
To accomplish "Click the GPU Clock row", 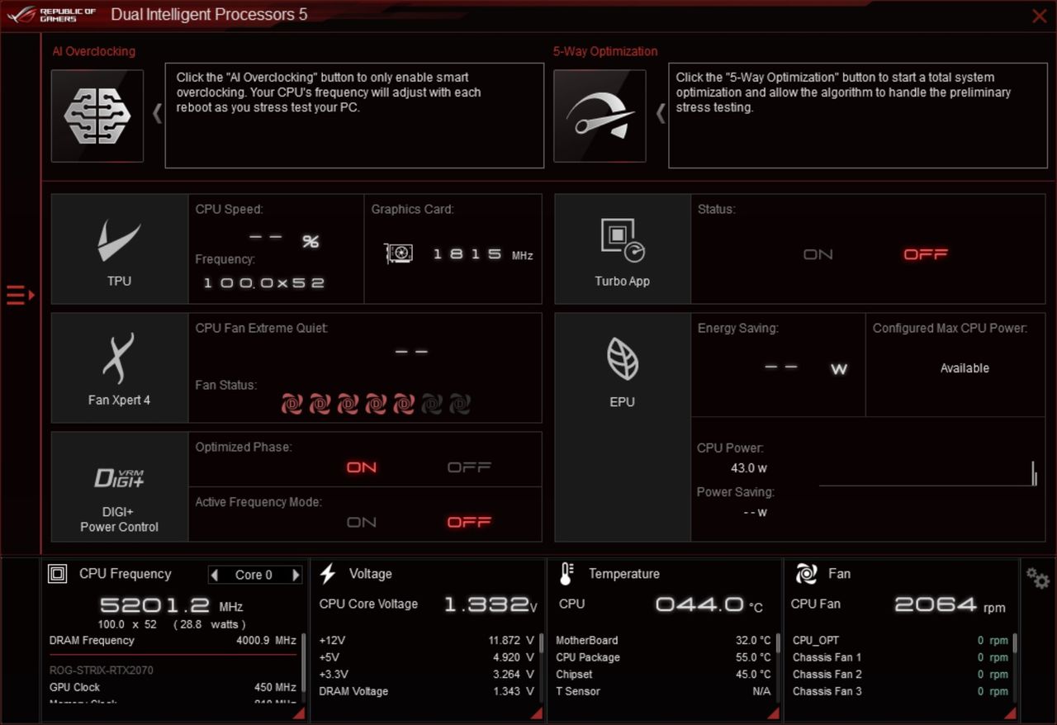I will [x=173, y=688].
